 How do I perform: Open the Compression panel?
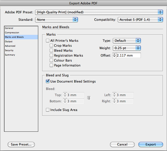[21, 33]
